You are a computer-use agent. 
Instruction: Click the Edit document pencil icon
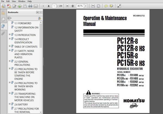point(14,6)
